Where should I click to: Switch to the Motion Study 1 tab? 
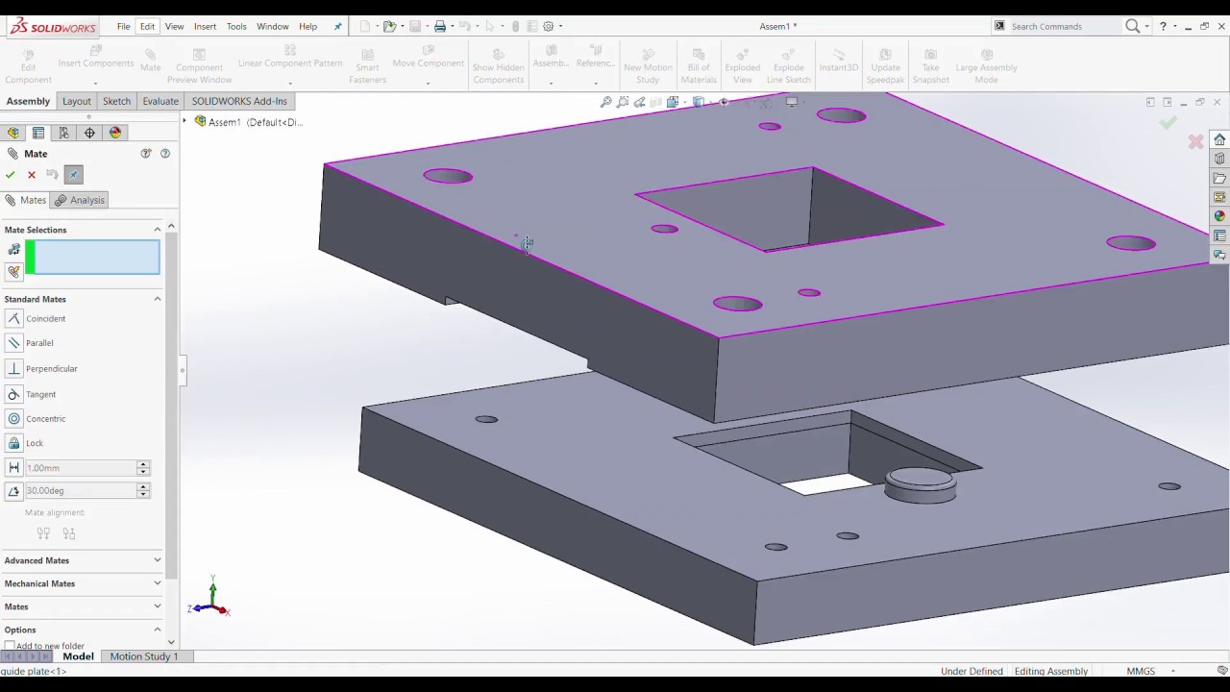(x=144, y=656)
